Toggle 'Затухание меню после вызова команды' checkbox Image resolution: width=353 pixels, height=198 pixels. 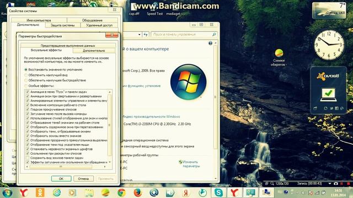[x=28, y=114]
